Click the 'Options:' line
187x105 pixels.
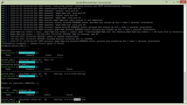point(6,88)
